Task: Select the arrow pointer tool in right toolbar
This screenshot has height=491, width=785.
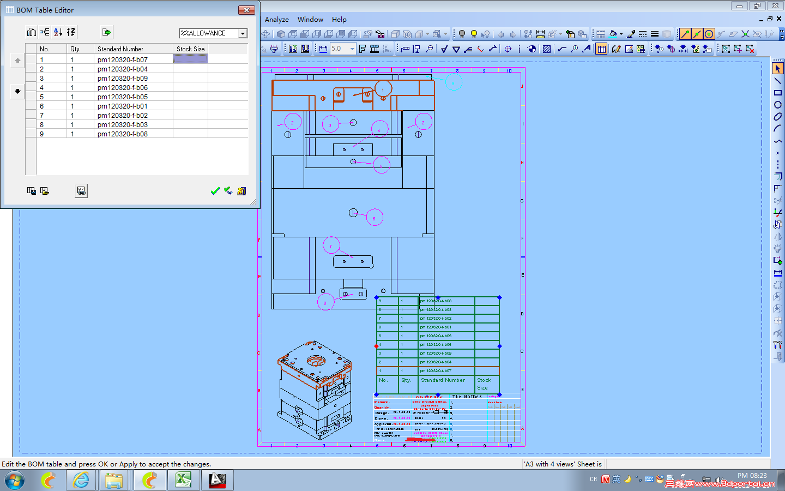Action: click(x=778, y=69)
